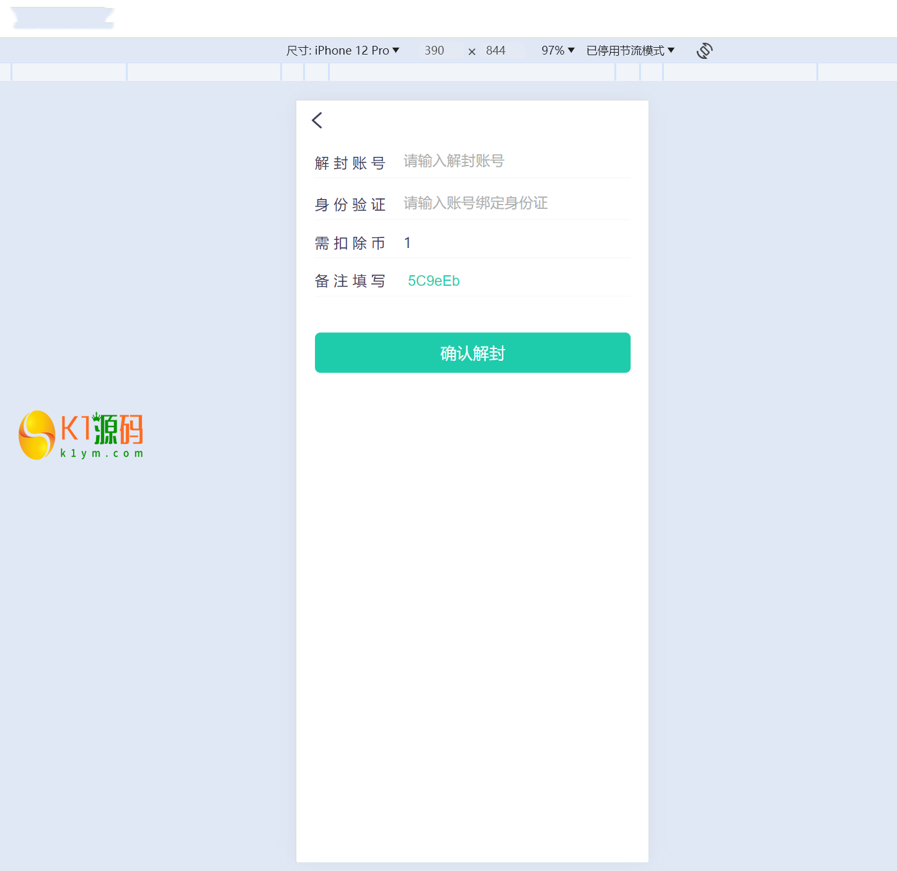Screen dimensions: 897x871
Task: Click the viewport height field showing 844
Action: pyautogui.click(x=495, y=51)
